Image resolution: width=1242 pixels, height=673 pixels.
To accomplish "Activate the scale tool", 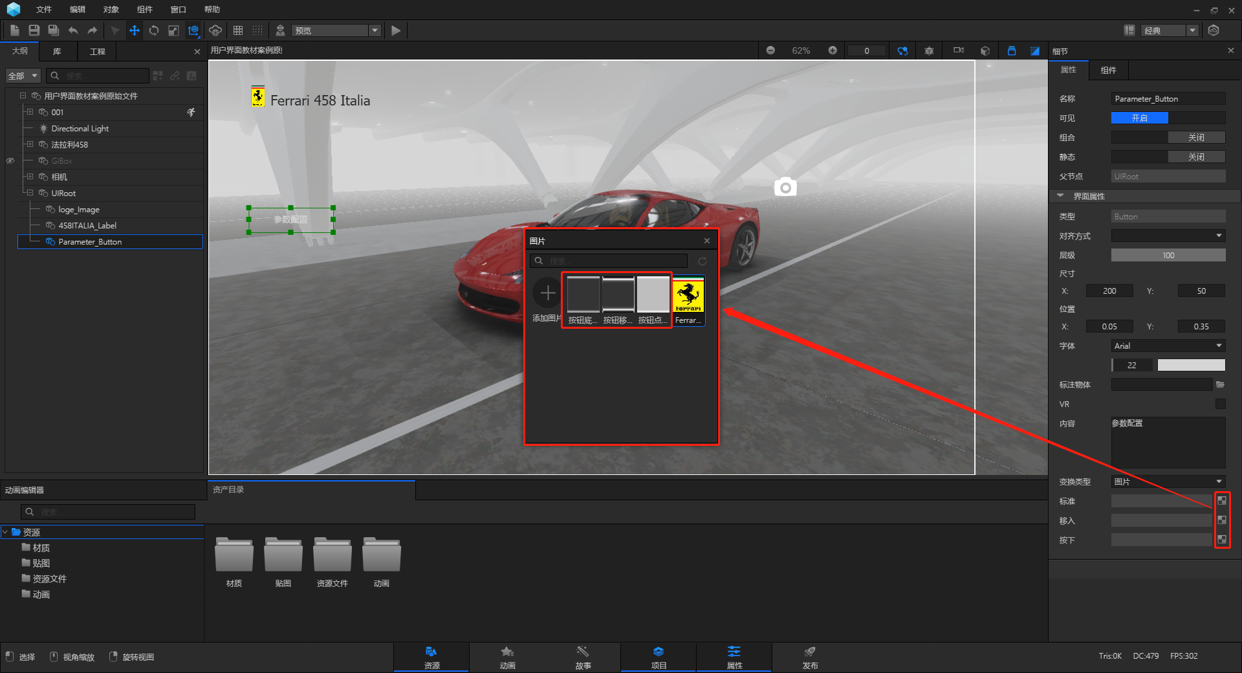I will click(x=173, y=30).
